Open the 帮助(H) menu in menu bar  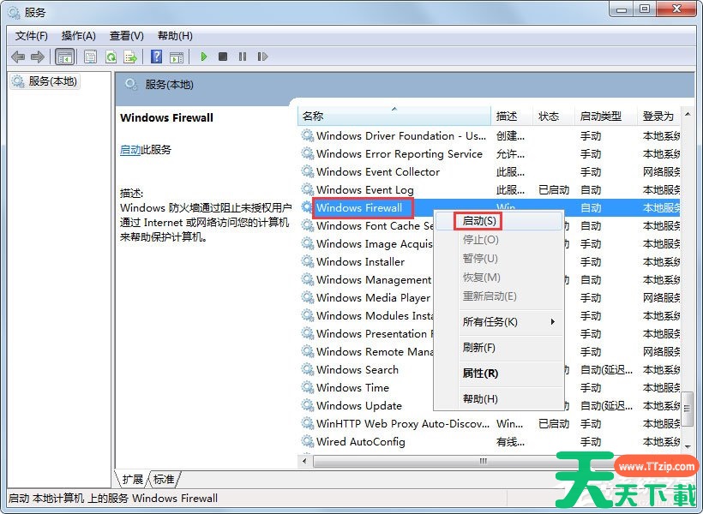click(175, 36)
